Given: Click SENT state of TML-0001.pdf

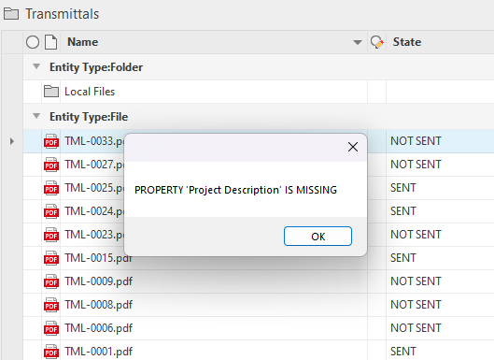Looking at the screenshot, I should pyautogui.click(x=402, y=352).
